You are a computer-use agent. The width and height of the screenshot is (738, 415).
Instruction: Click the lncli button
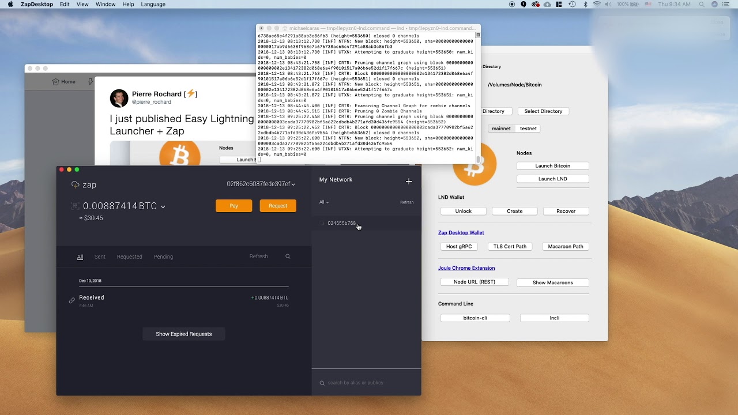click(x=555, y=318)
